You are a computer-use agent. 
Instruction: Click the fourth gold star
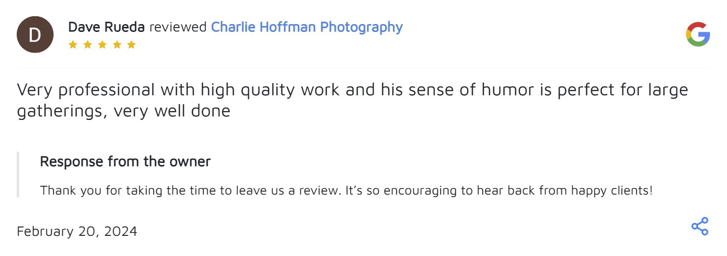(117, 45)
